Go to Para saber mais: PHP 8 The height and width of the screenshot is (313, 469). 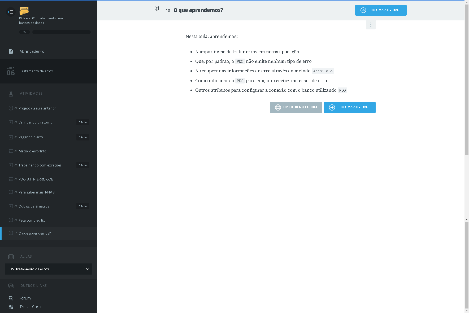pyautogui.click(x=37, y=192)
